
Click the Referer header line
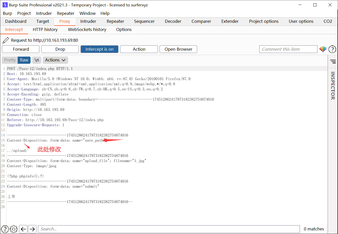[x=55, y=120]
